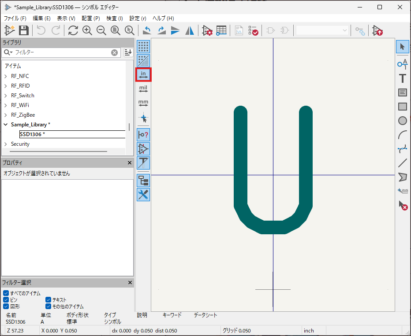
Task: Close the プロパティ panel
Action: pos(130,163)
